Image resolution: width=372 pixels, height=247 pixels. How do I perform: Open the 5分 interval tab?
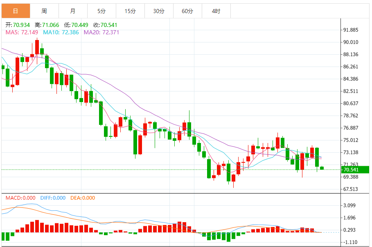pos(101,11)
